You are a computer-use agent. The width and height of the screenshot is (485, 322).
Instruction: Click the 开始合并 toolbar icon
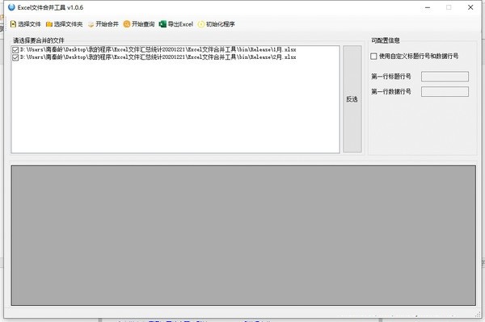pyautogui.click(x=91, y=24)
